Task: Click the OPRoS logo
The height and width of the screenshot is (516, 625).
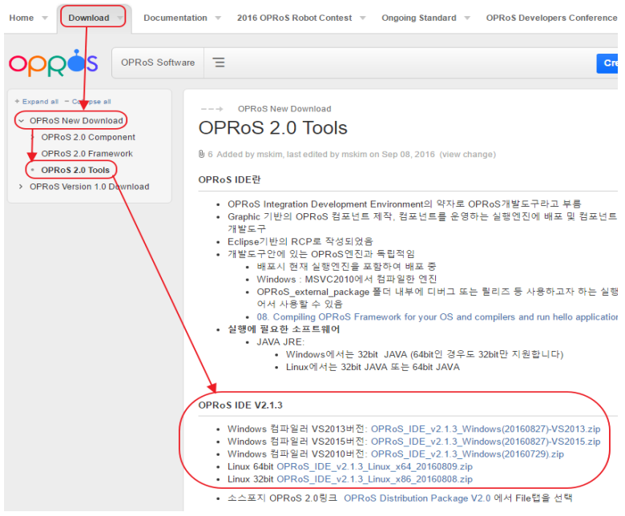Action: tap(54, 63)
